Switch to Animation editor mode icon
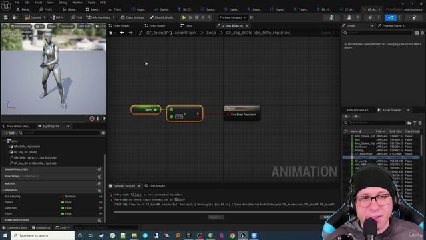Screen dimensions: 426x240 tap(370, 17)
